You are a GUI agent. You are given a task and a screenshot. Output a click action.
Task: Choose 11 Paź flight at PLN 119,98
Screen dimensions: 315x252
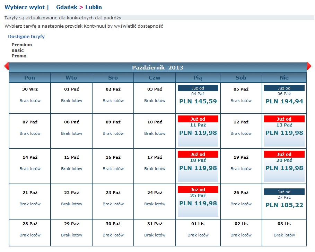click(198, 131)
